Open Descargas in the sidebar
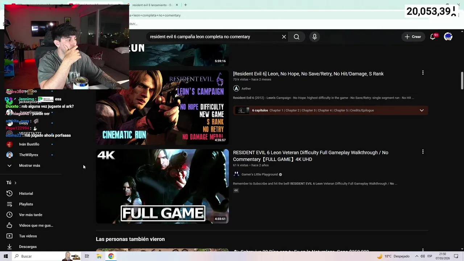This screenshot has height=261, width=464. (28, 246)
